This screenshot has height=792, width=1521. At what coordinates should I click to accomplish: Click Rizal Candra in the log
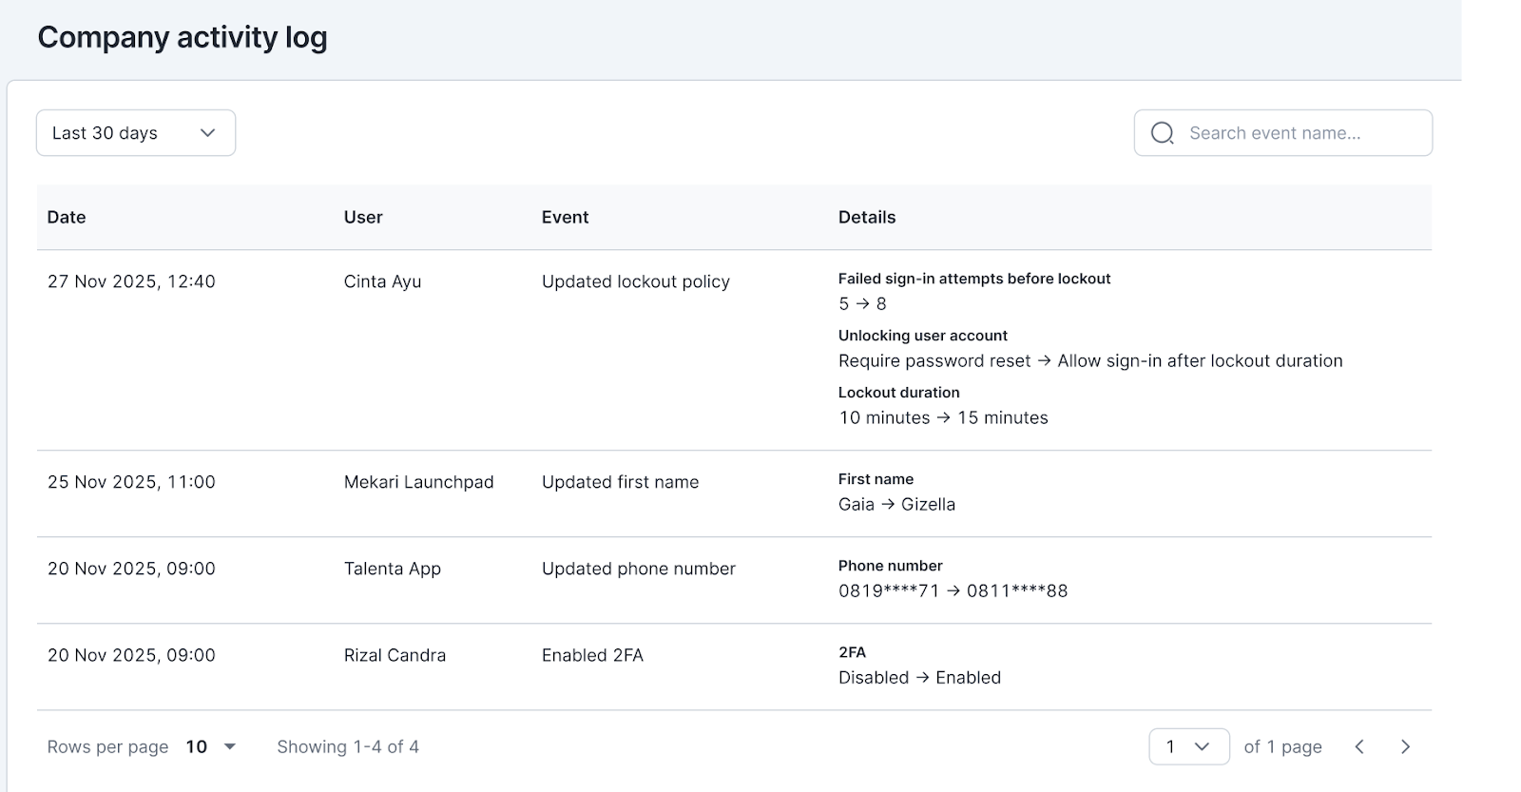click(x=395, y=655)
